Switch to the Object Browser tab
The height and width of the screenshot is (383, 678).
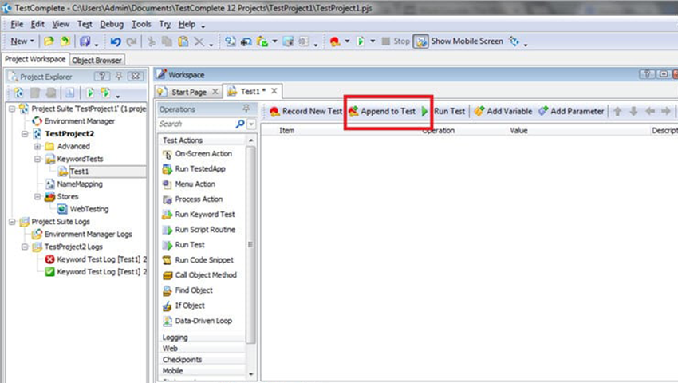98,60
